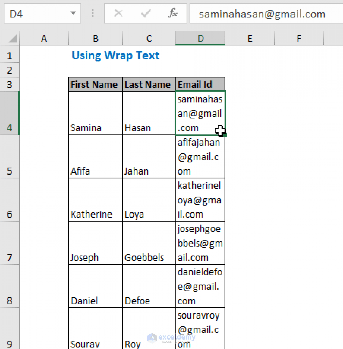The image size is (343, 349).
Task: Select column header D
Action: pos(200,38)
